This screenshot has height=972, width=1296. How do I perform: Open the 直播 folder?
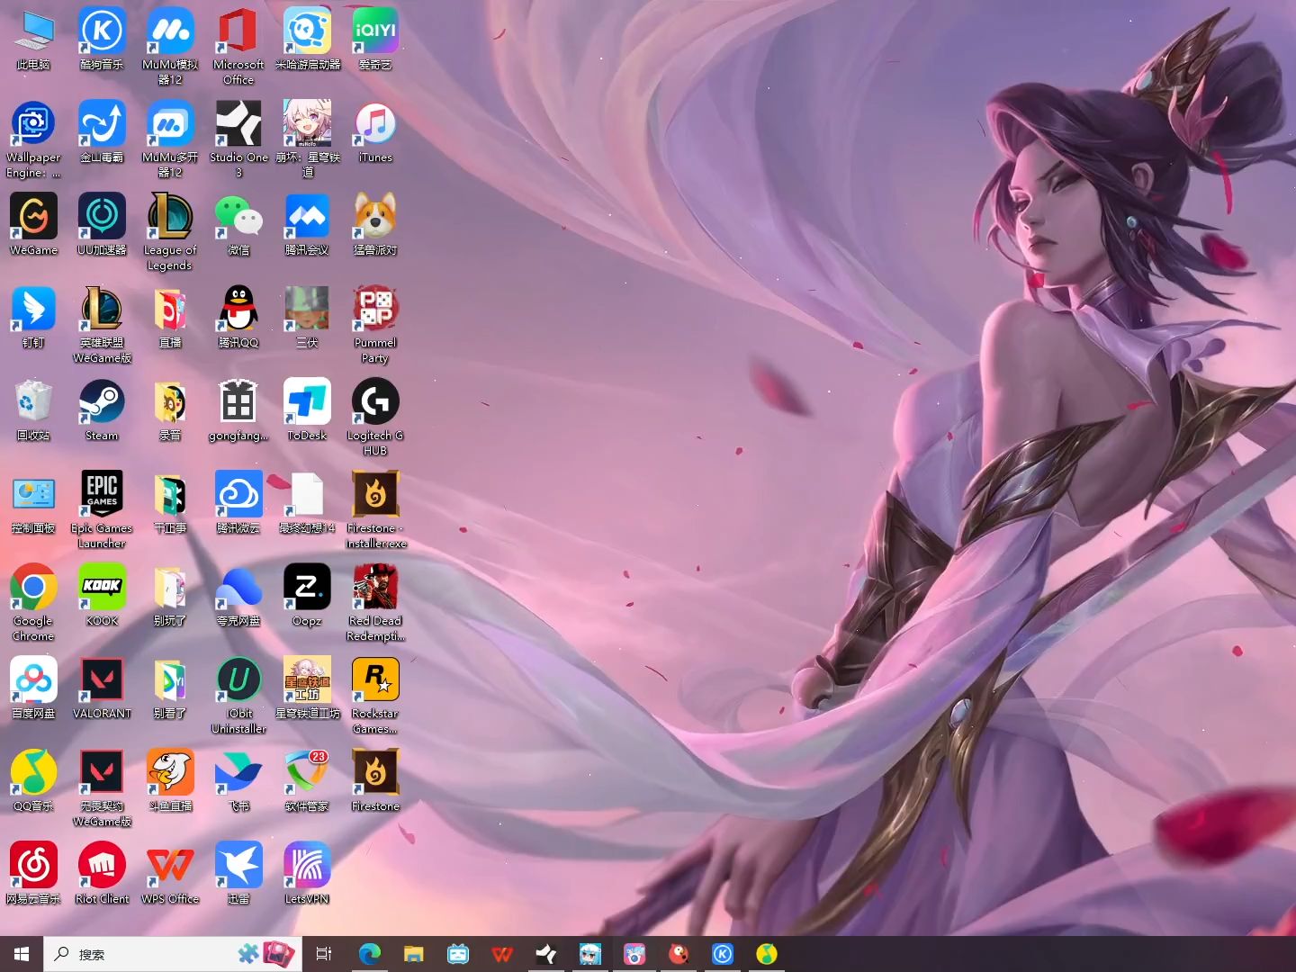(x=170, y=318)
